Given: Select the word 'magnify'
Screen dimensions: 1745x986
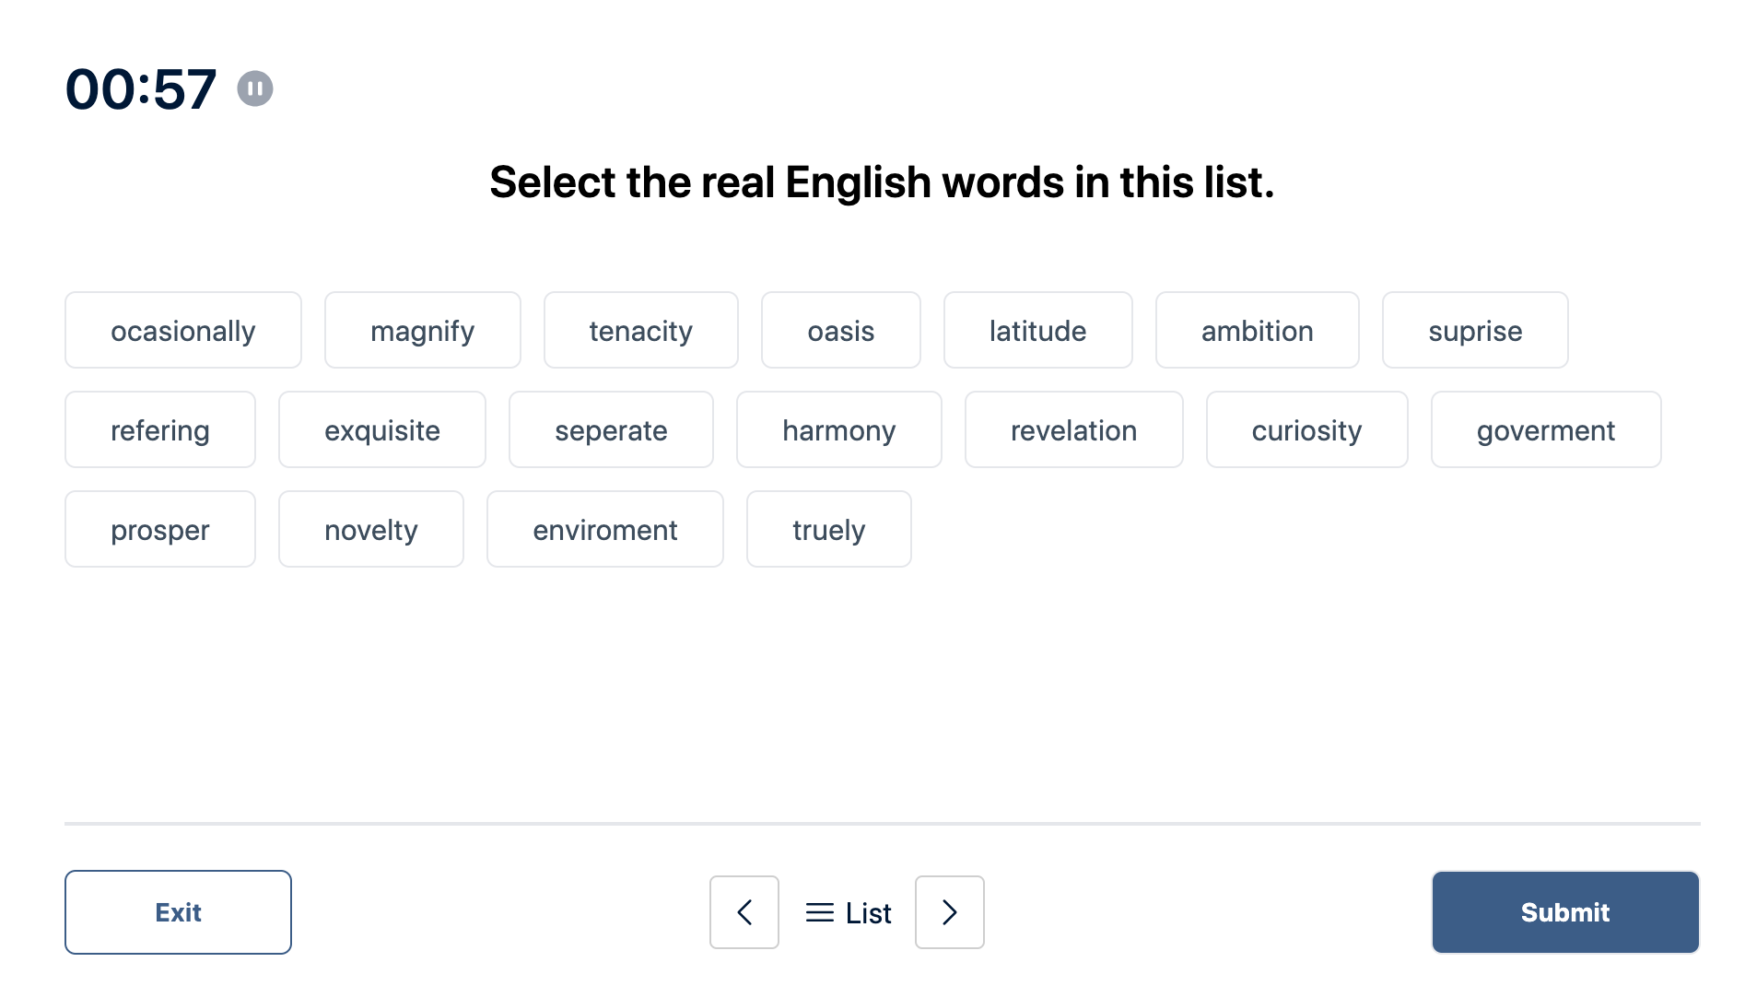Looking at the screenshot, I should 423,330.
